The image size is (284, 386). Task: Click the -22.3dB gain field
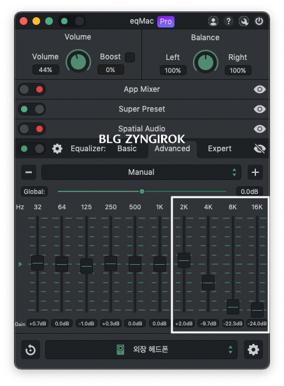point(232,323)
